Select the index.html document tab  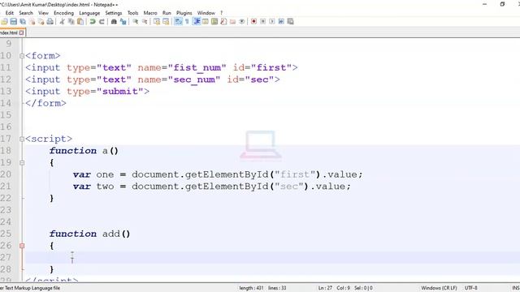coord(9,32)
